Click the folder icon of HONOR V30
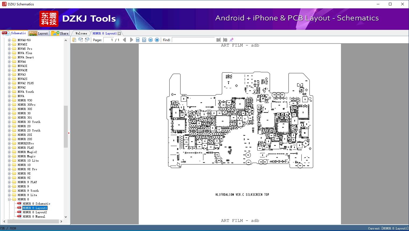Image resolution: width=409 pixels, height=231 pixels. 14,100
